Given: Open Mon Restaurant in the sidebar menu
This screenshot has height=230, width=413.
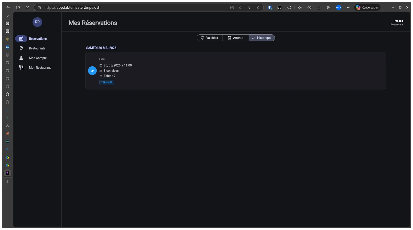Looking at the screenshot, I should pyautogui.click(x=37, y=68).
